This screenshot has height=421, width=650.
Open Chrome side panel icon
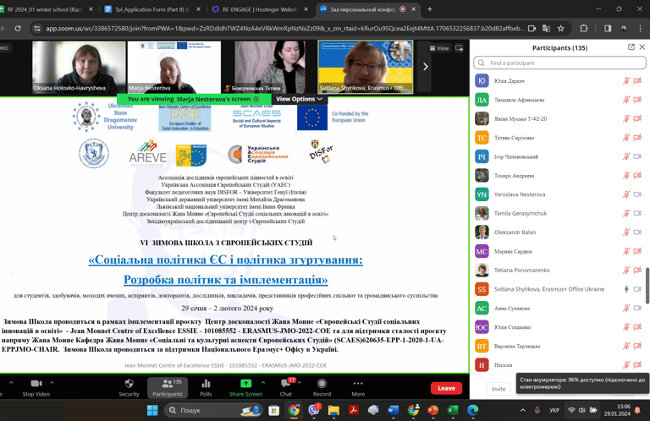click(608, 29)
